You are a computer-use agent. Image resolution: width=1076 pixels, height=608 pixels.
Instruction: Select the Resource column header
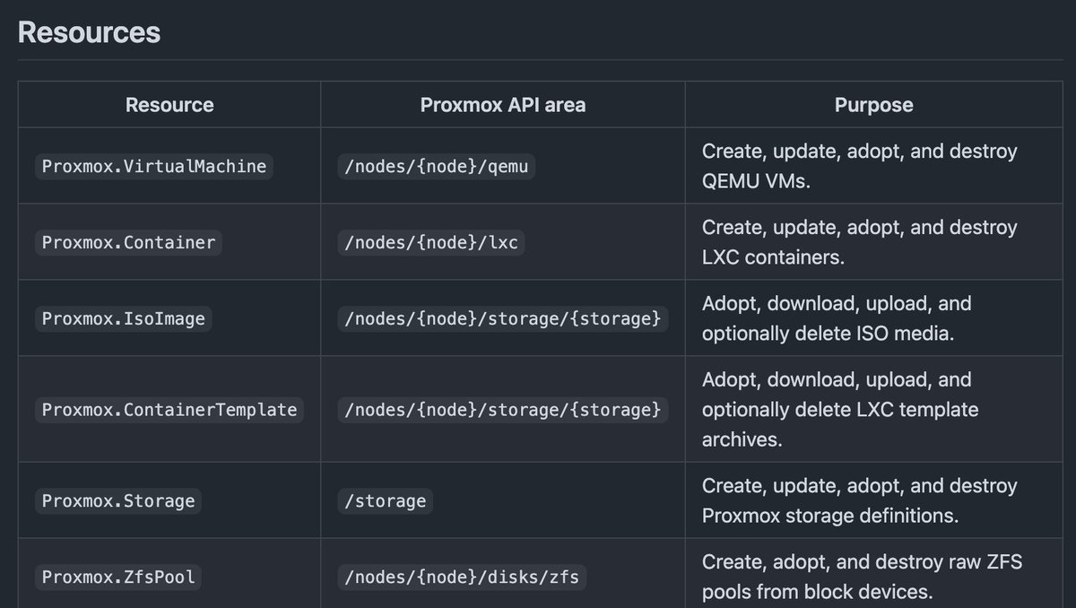click(169, 105)
